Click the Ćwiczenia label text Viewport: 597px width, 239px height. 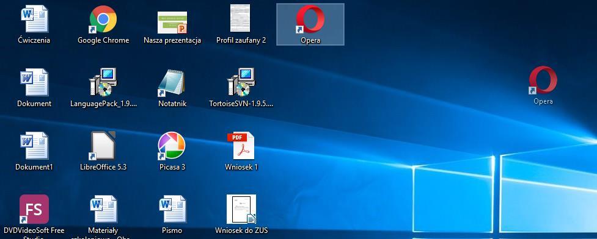pos(34,40)
